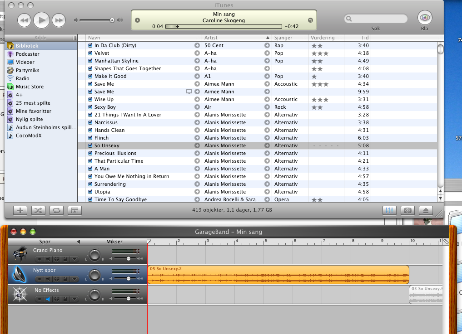Uncheck the Velvet song checkbox
Screen dimensions: 462x334
90,53
